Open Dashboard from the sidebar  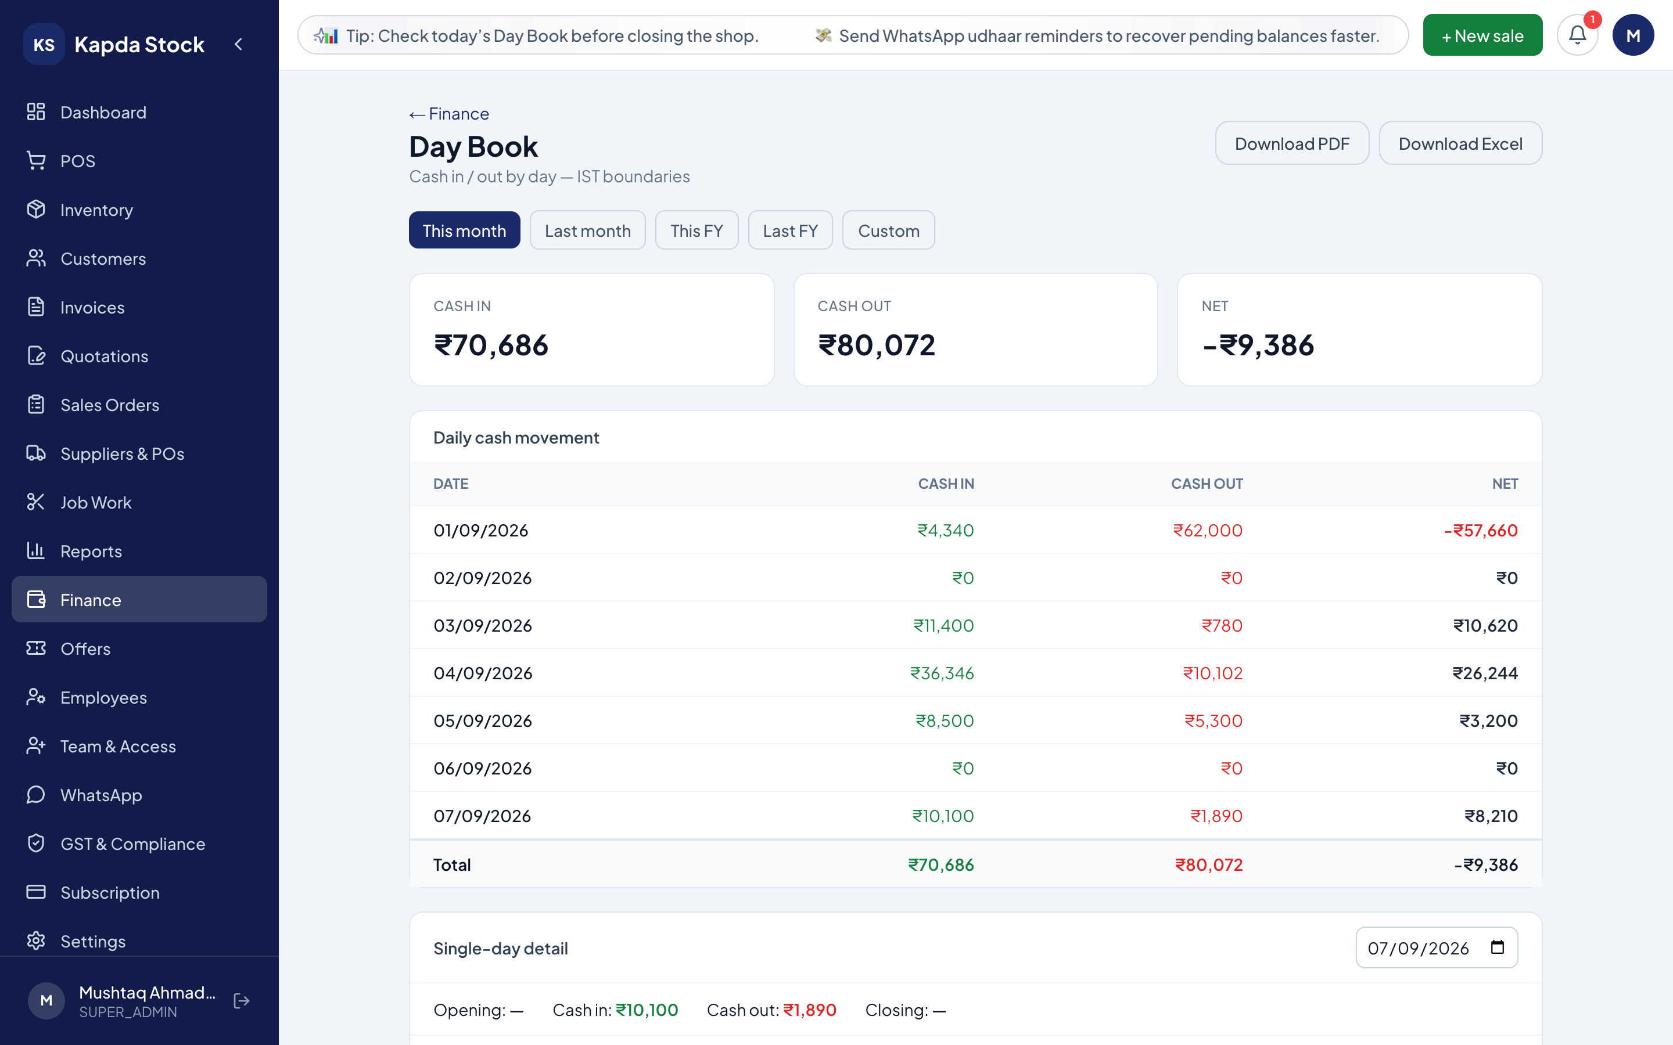pyautogui.click(x=139, y=112)
